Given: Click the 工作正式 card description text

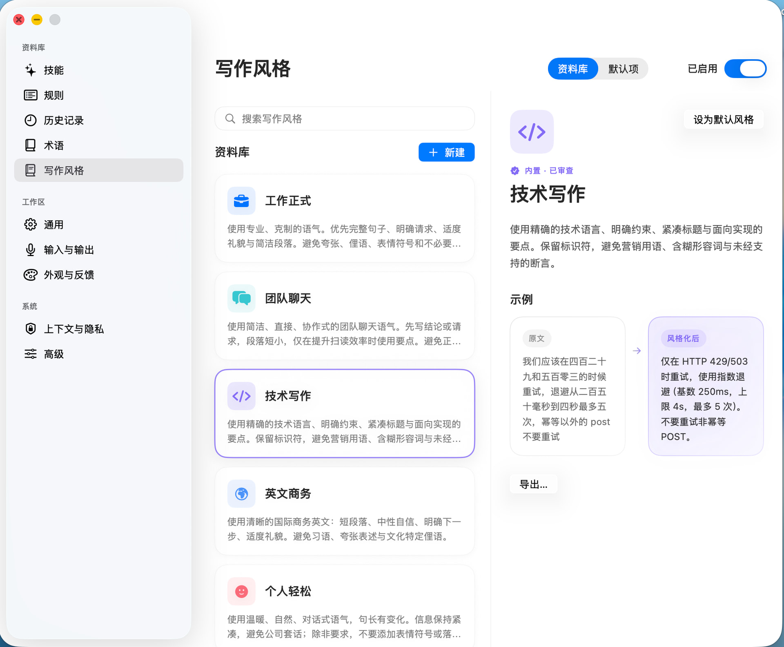Looking at the screenshot, I should pyautogui.click(x=344, y=236).
